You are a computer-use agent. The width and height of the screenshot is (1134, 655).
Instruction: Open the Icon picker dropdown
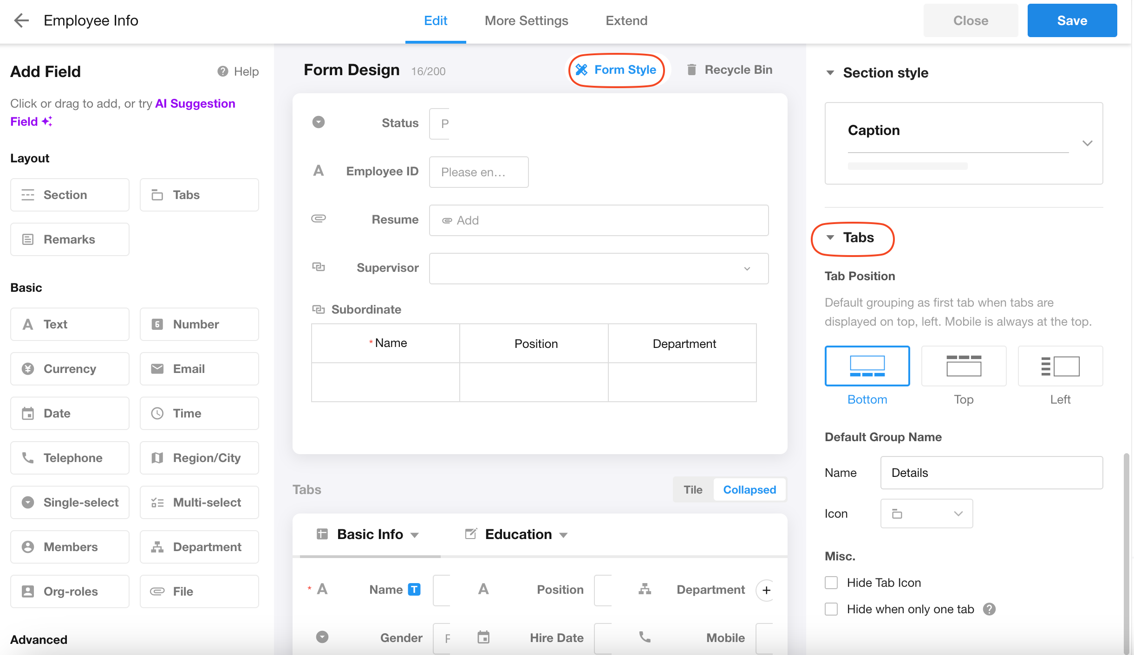coord(926,514)
